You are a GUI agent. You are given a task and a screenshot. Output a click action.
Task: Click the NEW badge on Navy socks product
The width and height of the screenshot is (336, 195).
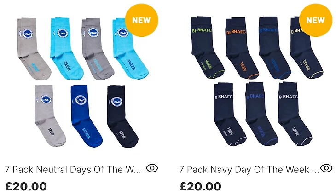316,20
